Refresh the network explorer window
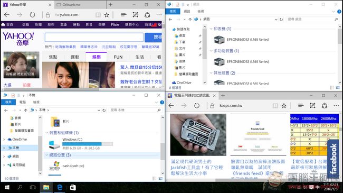Viewport: 343px width, 193px height. pyautogui.click(x=281, y=19)
